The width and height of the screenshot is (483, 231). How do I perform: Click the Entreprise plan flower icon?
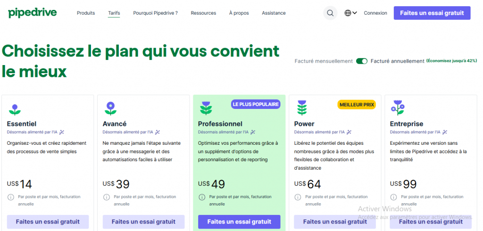tap(397, 107)
